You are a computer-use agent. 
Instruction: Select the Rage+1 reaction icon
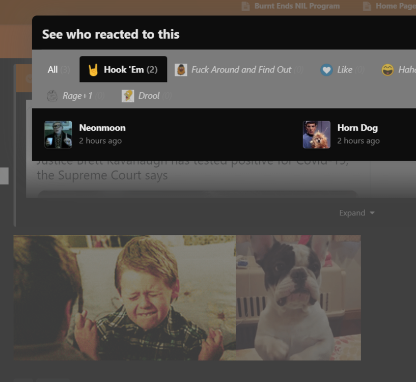coord(52,96)
